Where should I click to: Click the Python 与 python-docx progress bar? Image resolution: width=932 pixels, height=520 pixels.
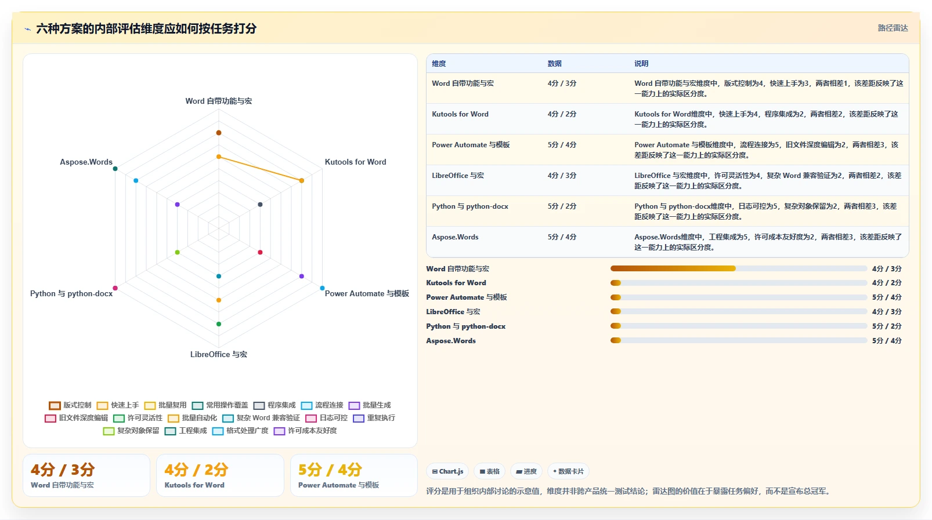pyautogui.click(x=738, y=326)
